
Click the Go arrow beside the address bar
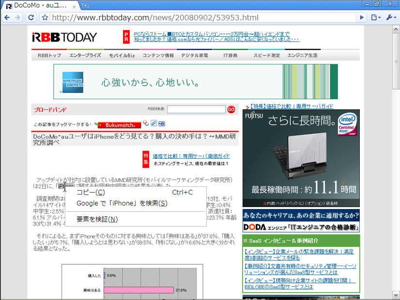[361, 17]
